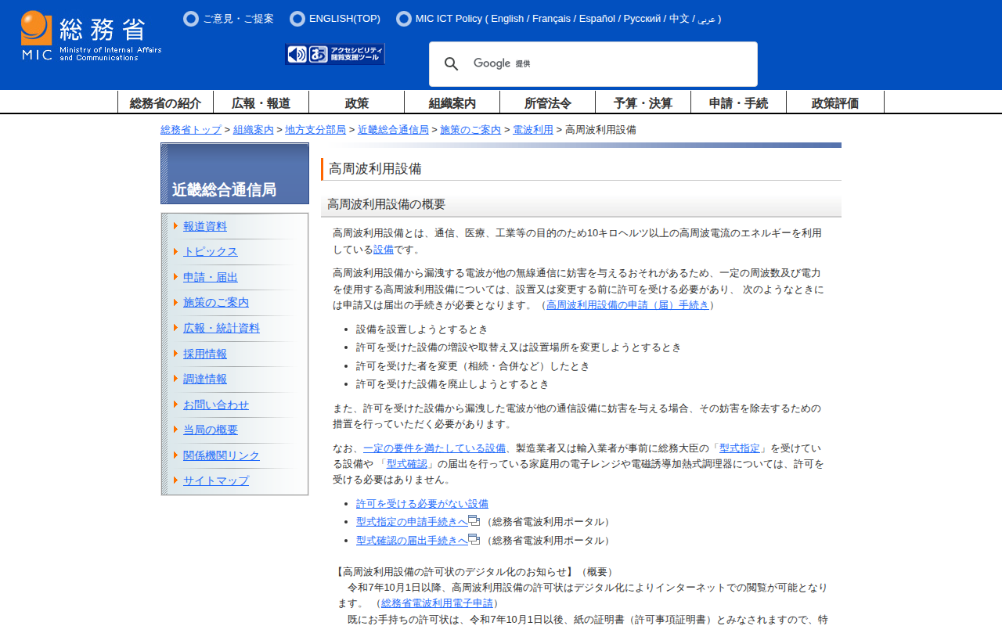Screen dimensions: 1002x626
Task: Click the new-window icon after 型式確認の届出手続きへ
Action: (x=474, y=540)
